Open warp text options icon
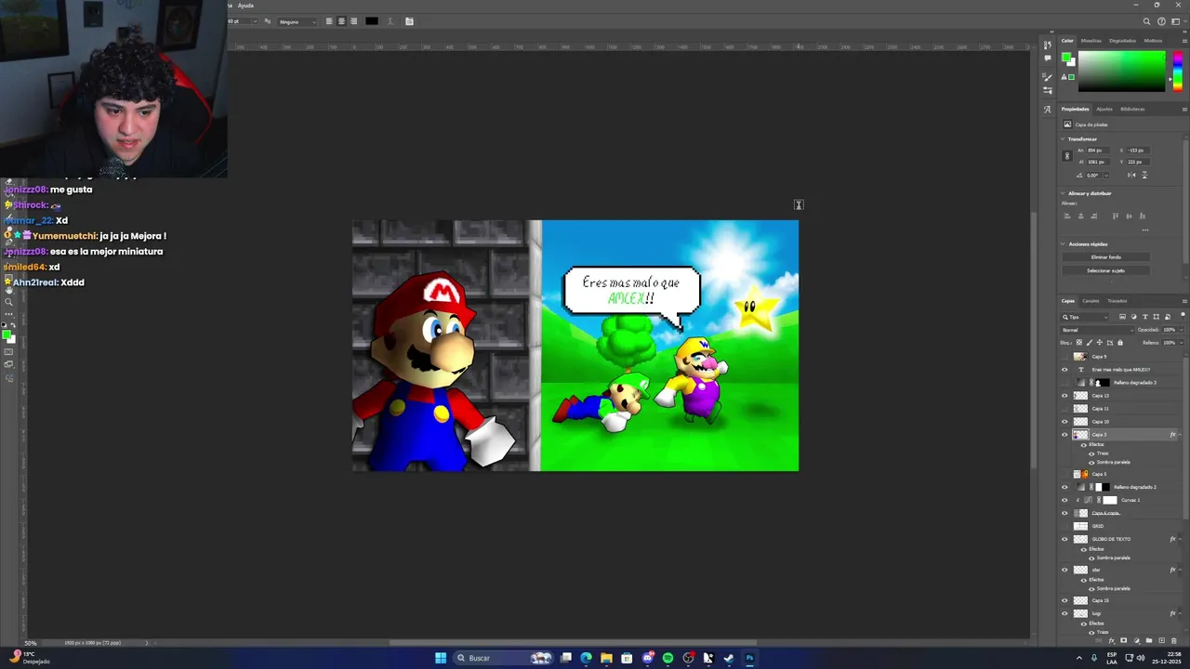The height and width of the screenshot is (669, 1190). pos(390,20)
